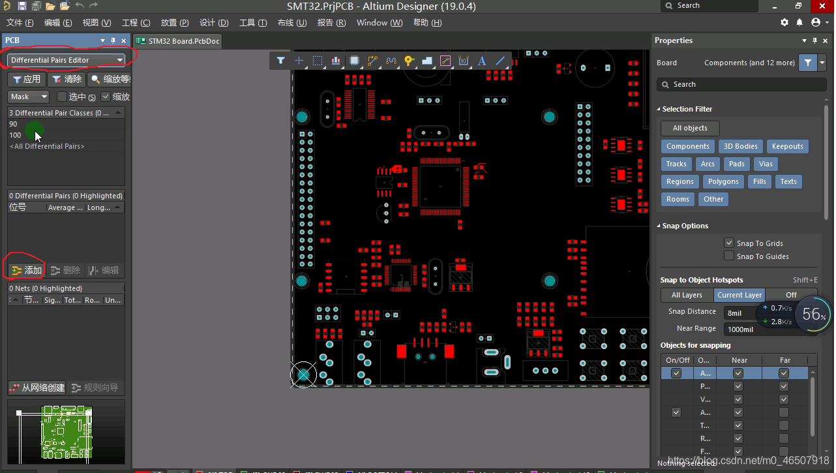Toggle Snap To Guides checkbox
This screenshot has width=836, height=473.
729,256
